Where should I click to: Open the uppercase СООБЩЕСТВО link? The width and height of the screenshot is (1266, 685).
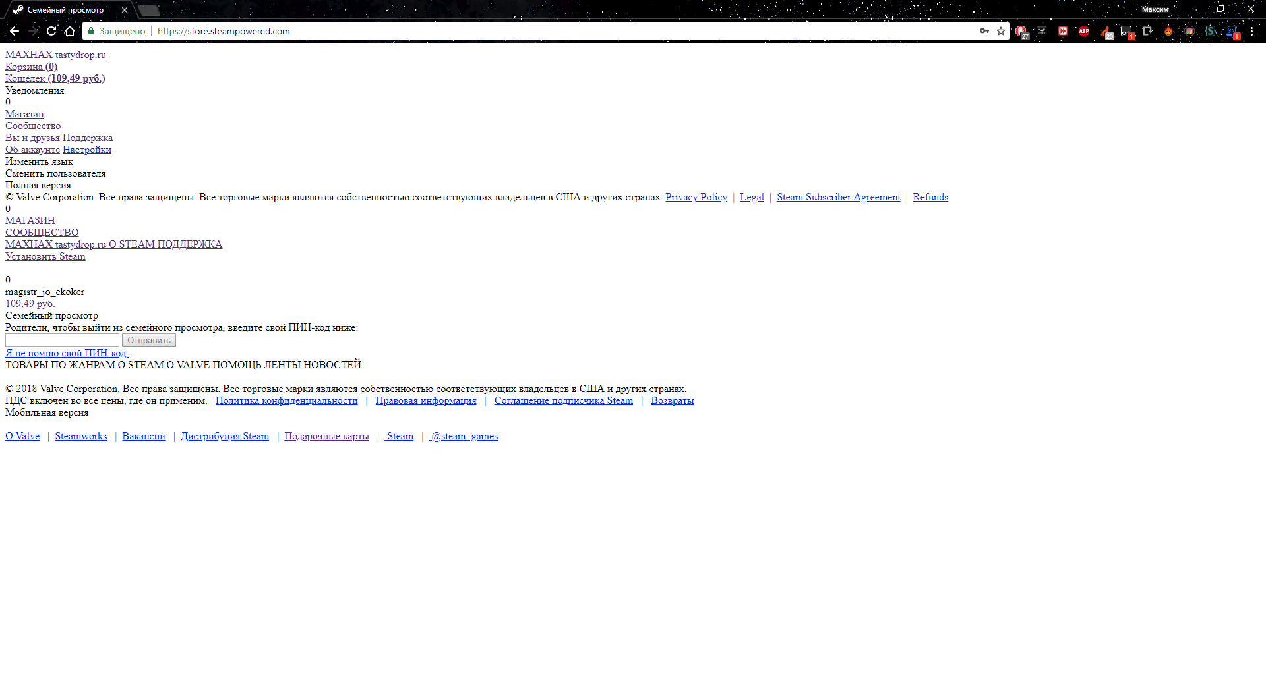[42, 233]
